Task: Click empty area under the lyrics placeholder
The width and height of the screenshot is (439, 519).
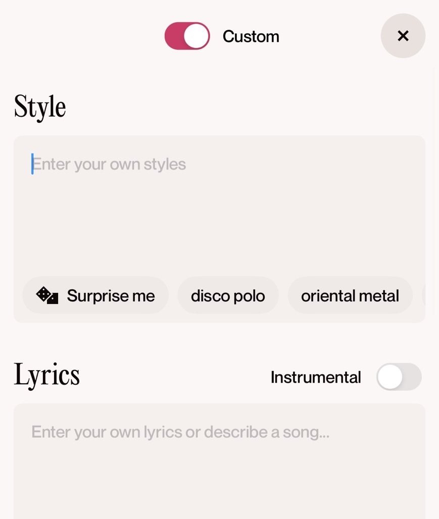Action: coord(219,485)
